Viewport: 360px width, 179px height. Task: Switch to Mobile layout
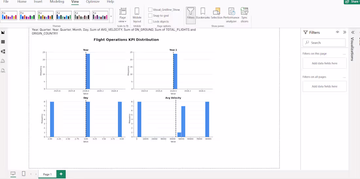[137, 15]
